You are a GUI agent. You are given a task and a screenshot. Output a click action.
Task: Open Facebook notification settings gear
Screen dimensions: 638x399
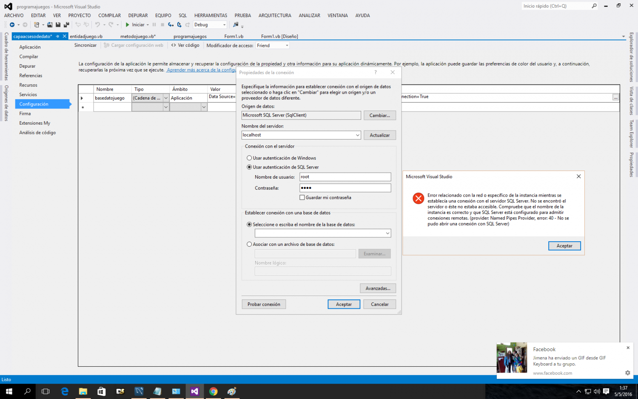pos(628,373)
